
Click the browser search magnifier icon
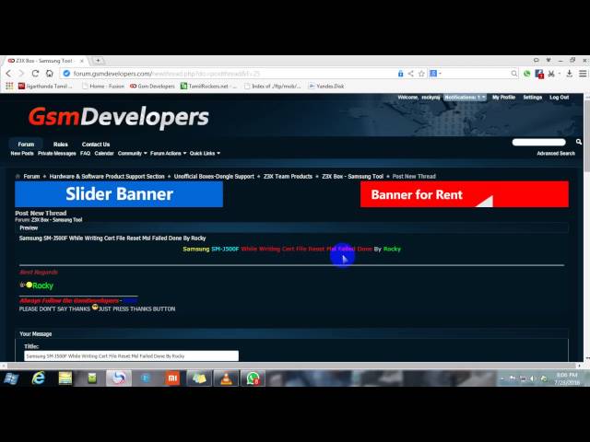pos(514,74)
